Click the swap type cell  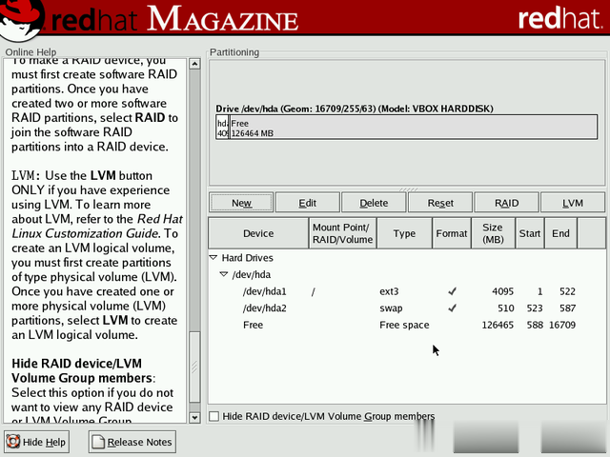click(x=391, y=308)
